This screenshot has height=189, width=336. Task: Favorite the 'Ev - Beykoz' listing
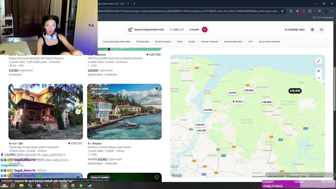[157, 89]
